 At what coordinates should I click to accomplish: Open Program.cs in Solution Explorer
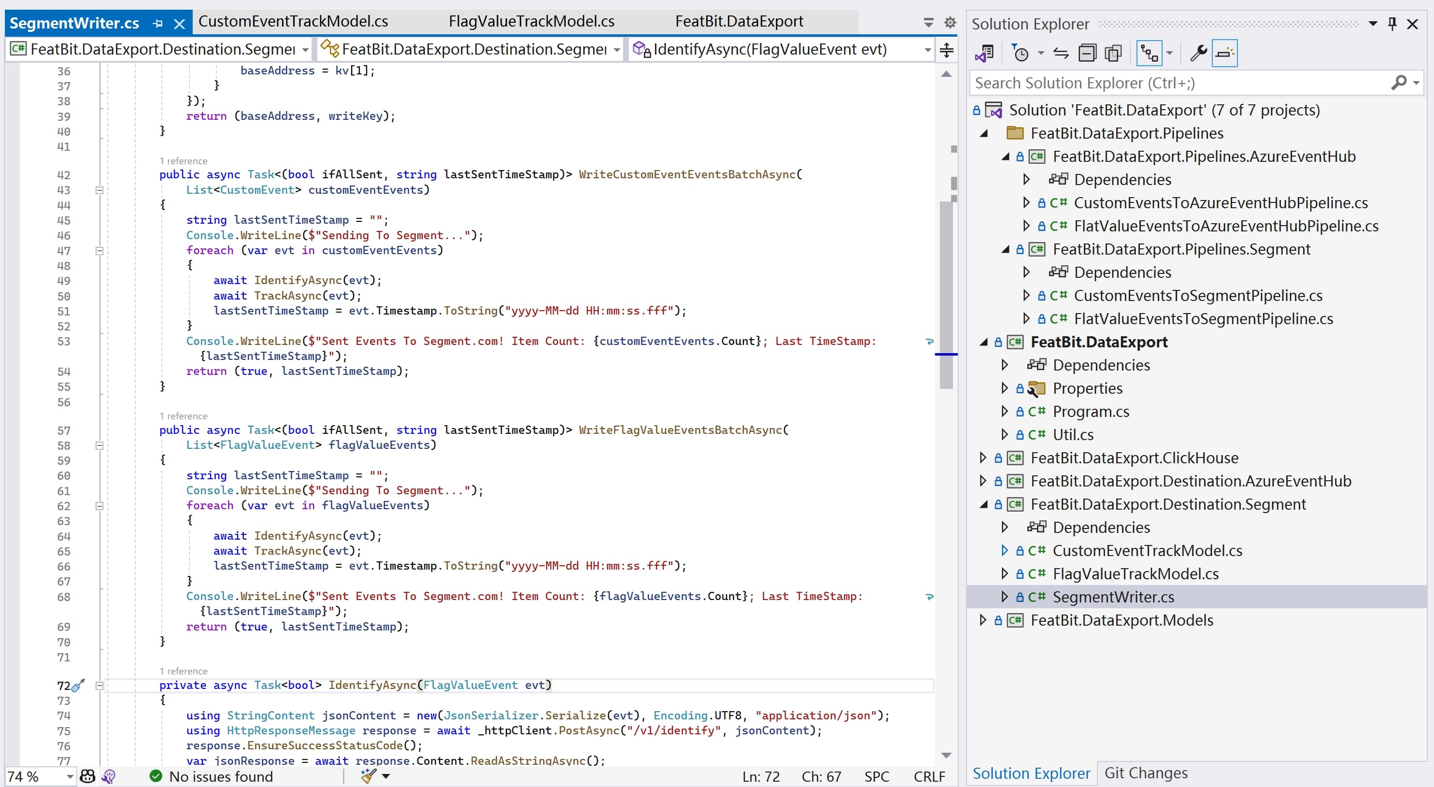(1091, 412)
